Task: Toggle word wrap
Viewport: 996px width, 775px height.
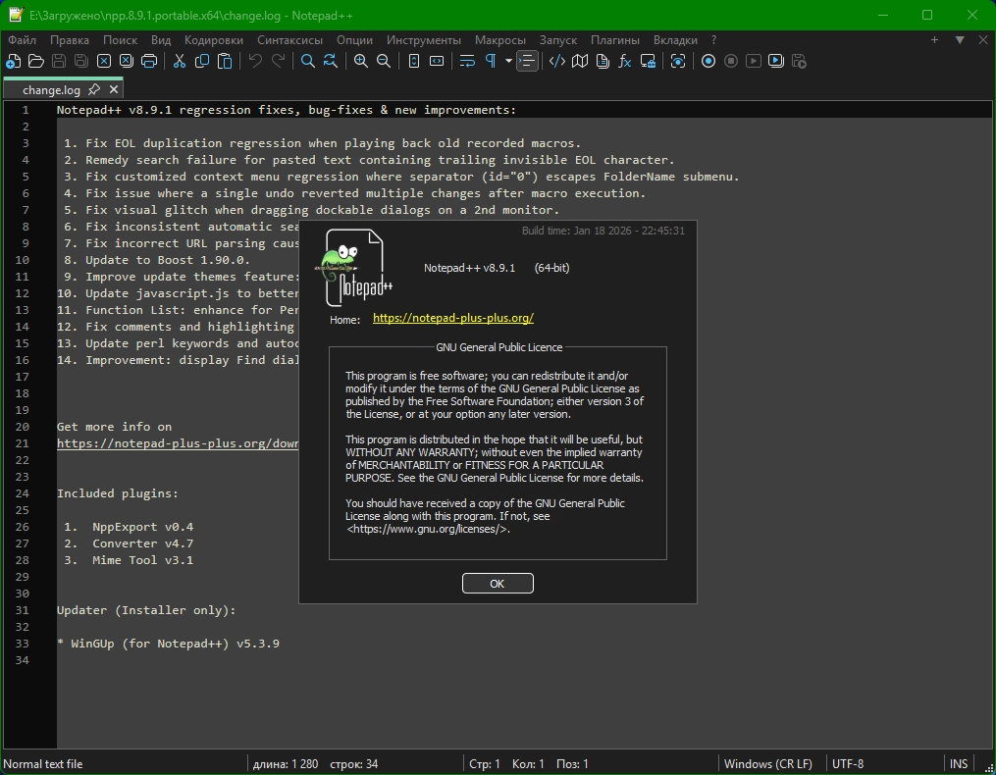Action: (x=467, y=61)
